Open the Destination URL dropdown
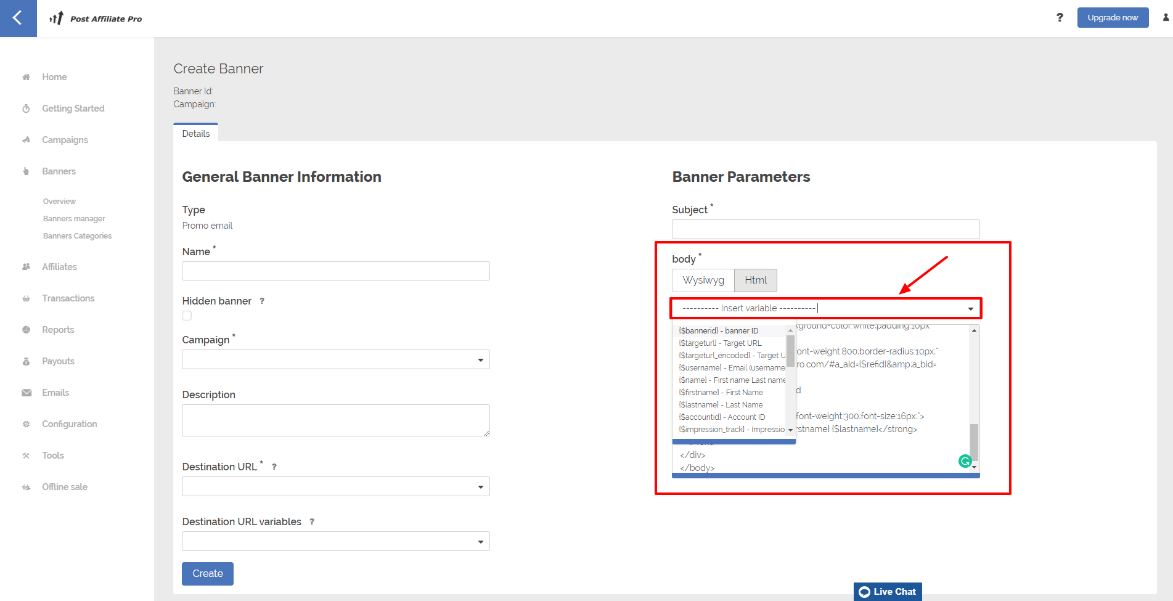 click(336, 487)
